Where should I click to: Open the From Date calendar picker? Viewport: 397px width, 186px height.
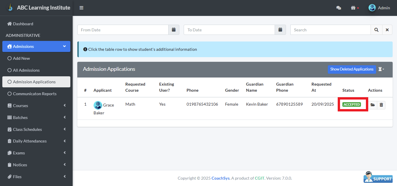tap(174, 30)
